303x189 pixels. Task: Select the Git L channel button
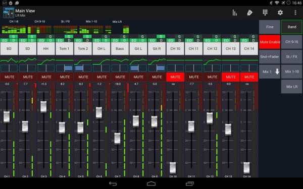(x=138, y=49)
